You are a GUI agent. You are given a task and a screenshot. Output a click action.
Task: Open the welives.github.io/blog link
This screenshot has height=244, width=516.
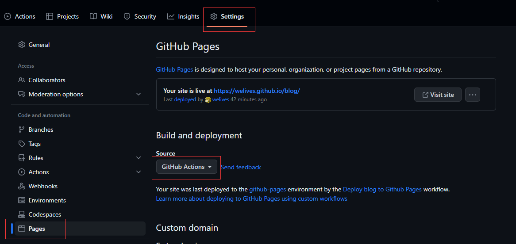257,91
